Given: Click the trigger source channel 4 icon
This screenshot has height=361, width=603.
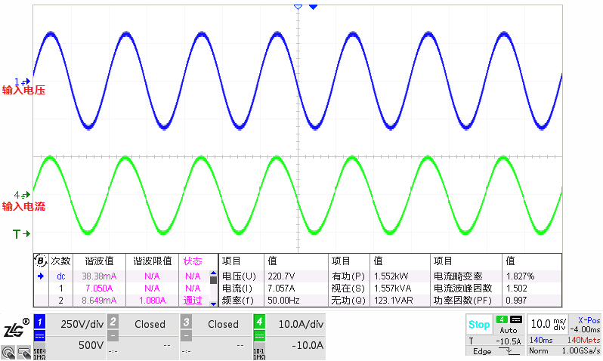Looking at the screenshot, I should pos(502,319).
